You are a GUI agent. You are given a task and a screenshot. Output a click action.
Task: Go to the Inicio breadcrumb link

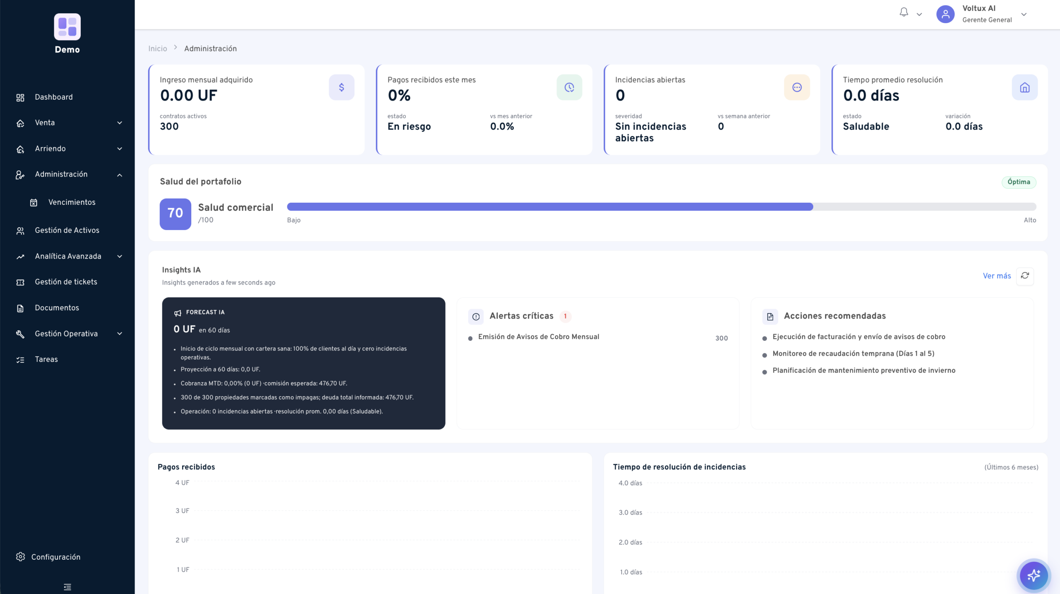[x=158, y=49]
